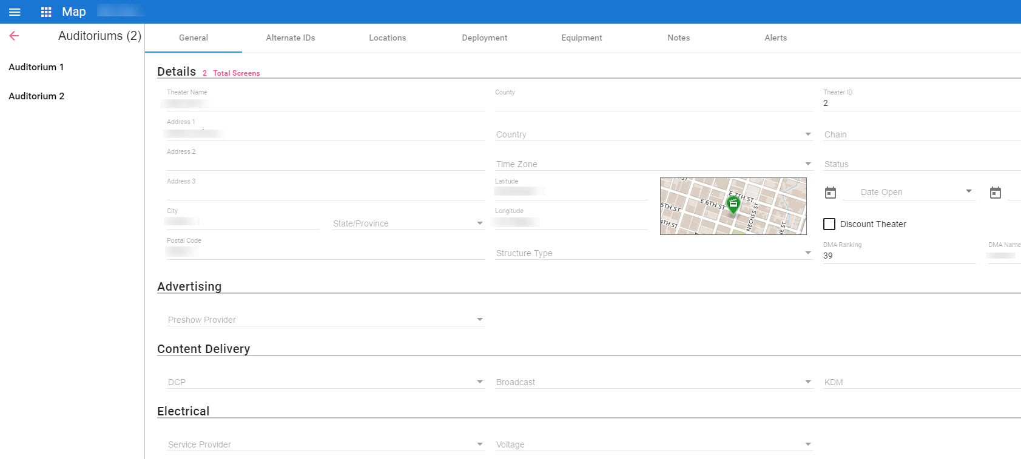Screen dimensions: 1021x459
Task: Open the Structure Type dropdown
Action: click(653, 253)
